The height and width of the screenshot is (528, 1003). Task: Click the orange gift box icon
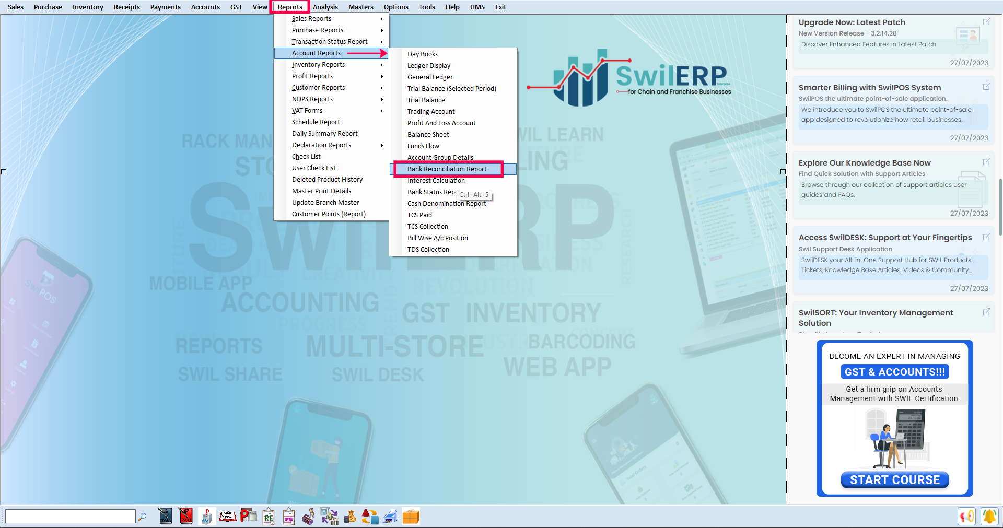(411, 516)
